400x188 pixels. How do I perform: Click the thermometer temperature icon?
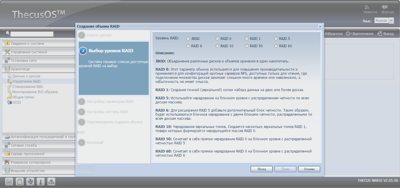[41, 181]
